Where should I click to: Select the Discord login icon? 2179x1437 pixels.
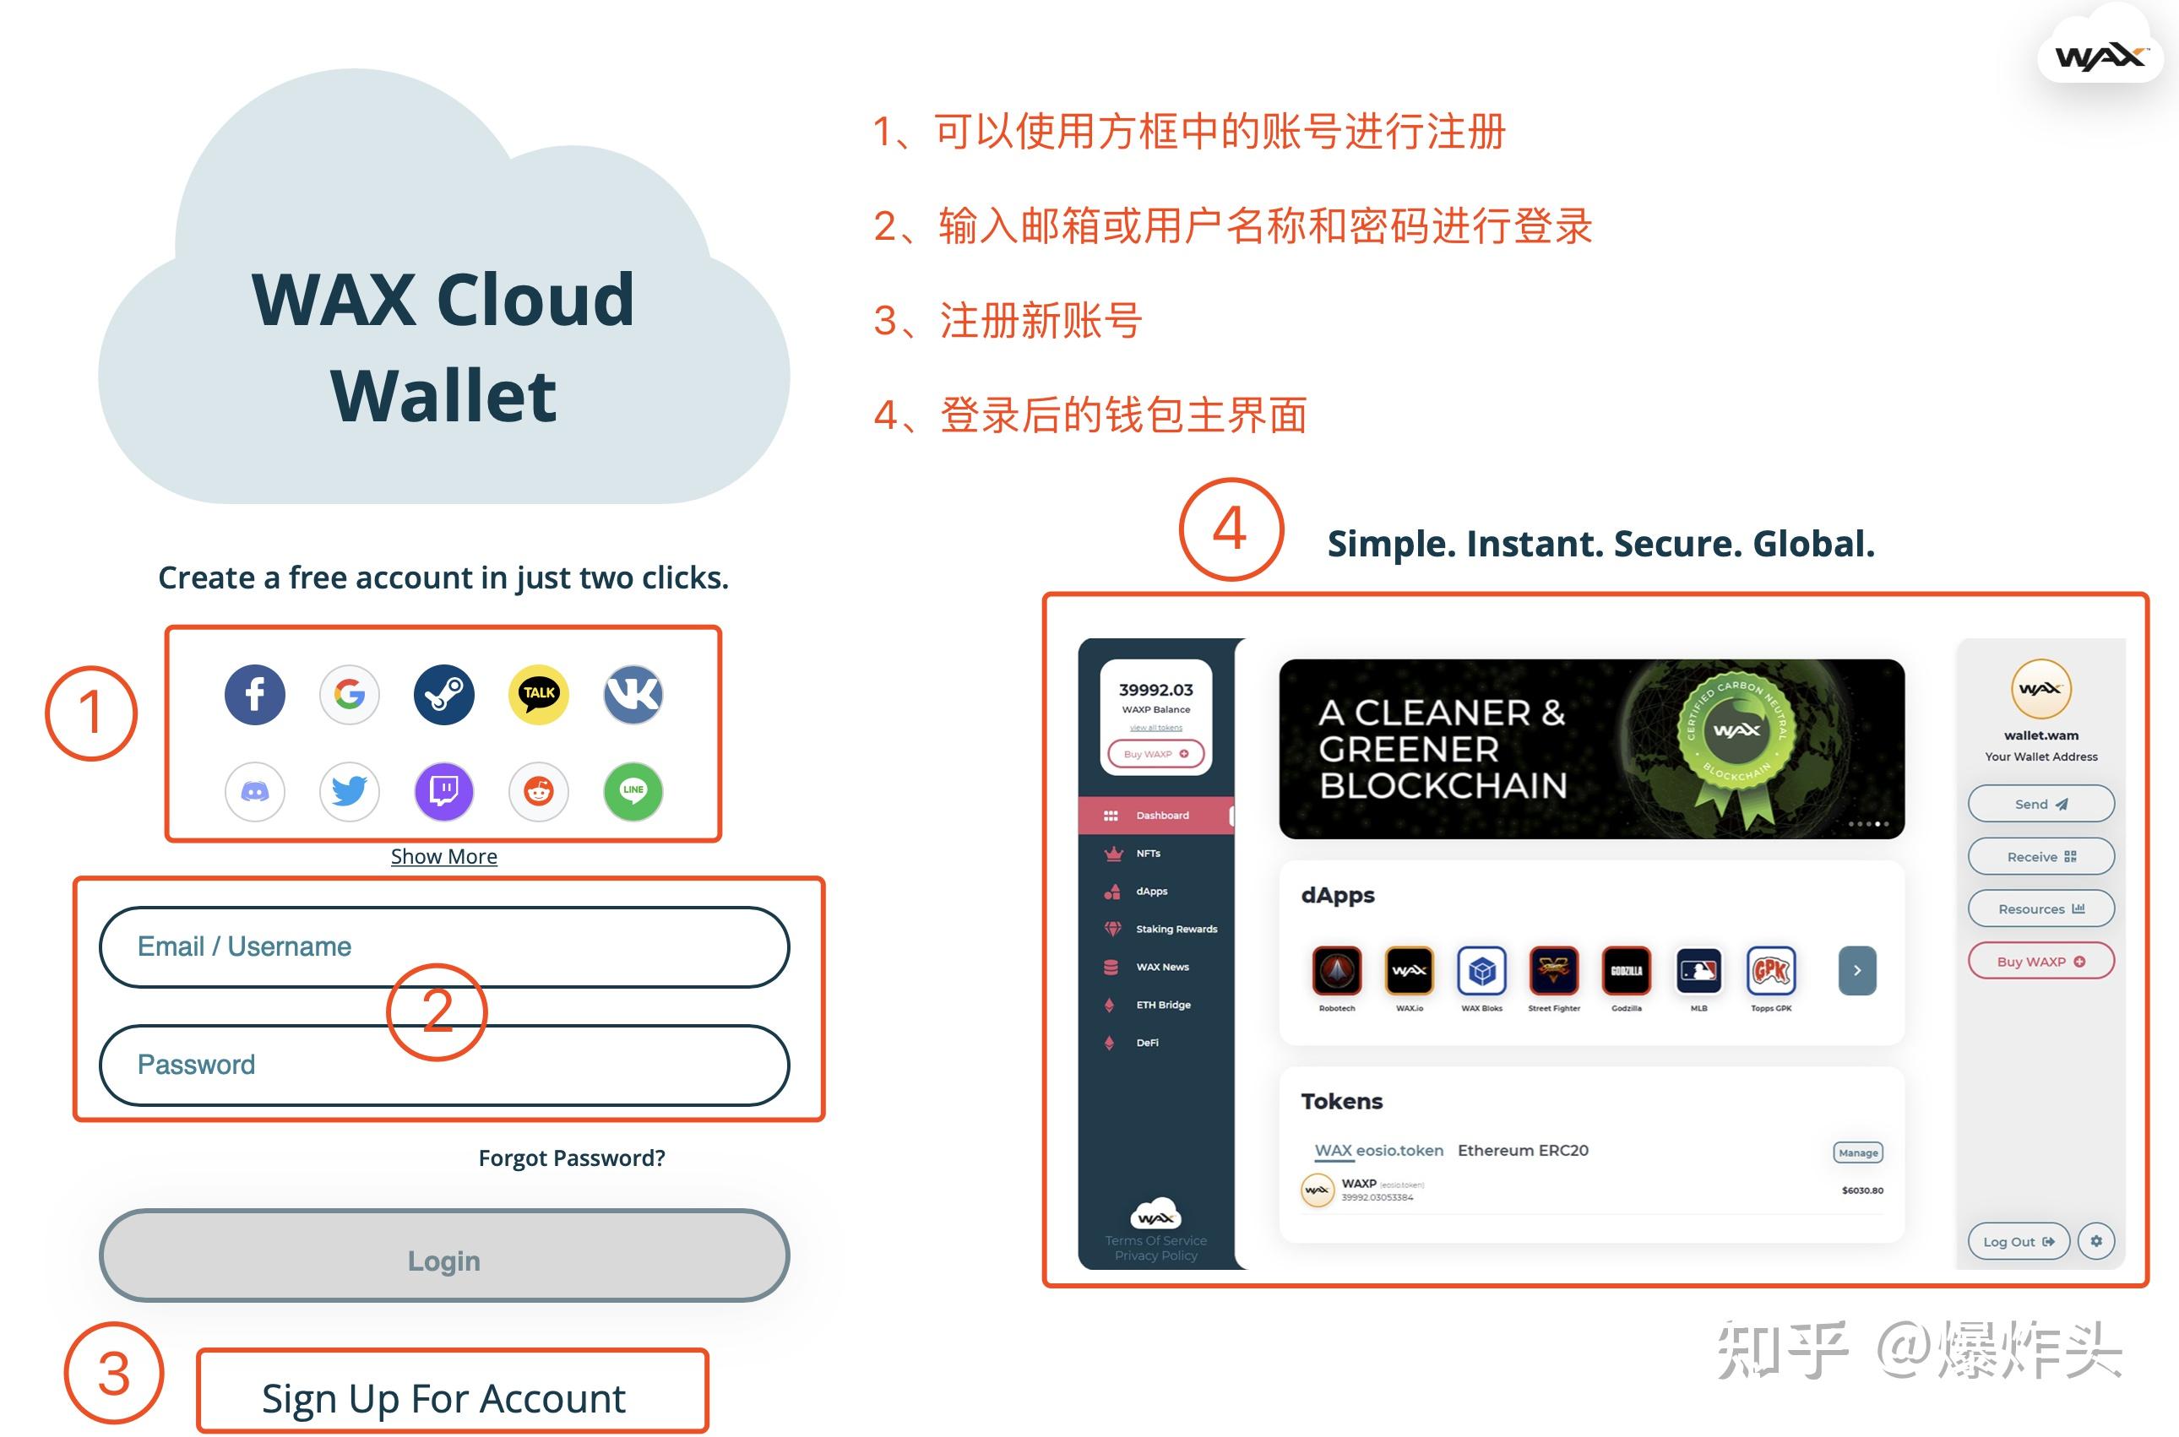click(x=255, y=789)
